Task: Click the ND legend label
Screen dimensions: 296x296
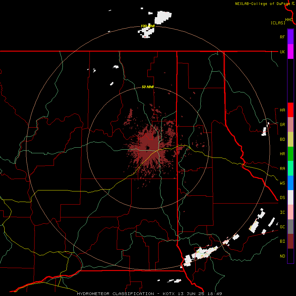Action: [x=282, y=256]
